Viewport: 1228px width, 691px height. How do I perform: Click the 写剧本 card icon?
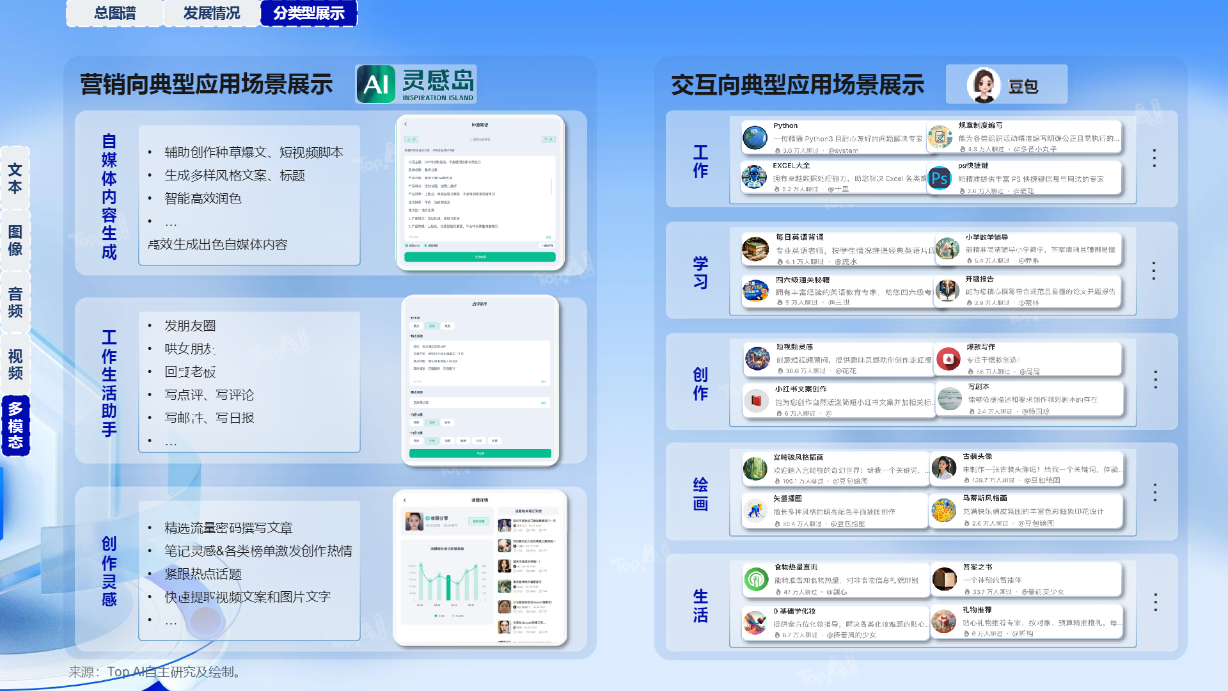(949, 399)
